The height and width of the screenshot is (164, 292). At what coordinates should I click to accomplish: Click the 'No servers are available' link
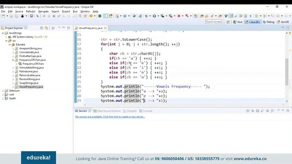tap(110, 117)
